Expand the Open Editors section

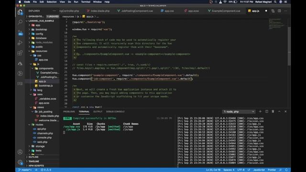(43, 16)
